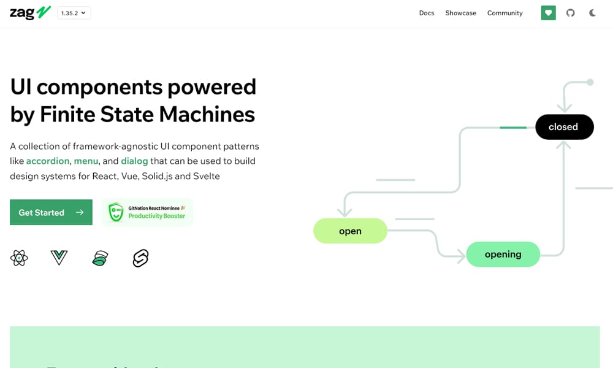Image resolution: width=613 pixels, height=368 pixels.
Task: Open the GitHub repository icon
Action: pyautogui.click(x=570, y=13)
